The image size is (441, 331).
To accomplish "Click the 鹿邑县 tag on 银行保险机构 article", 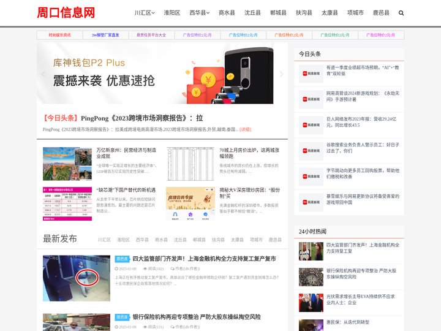I will coord(122,318).
